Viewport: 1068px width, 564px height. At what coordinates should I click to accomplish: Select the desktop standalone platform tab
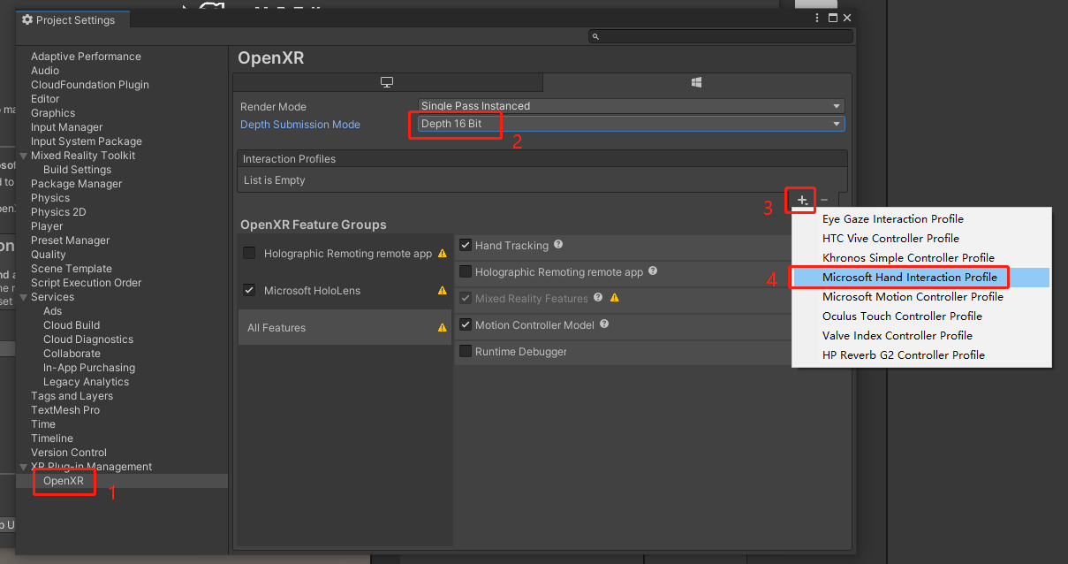click(387, 82)
